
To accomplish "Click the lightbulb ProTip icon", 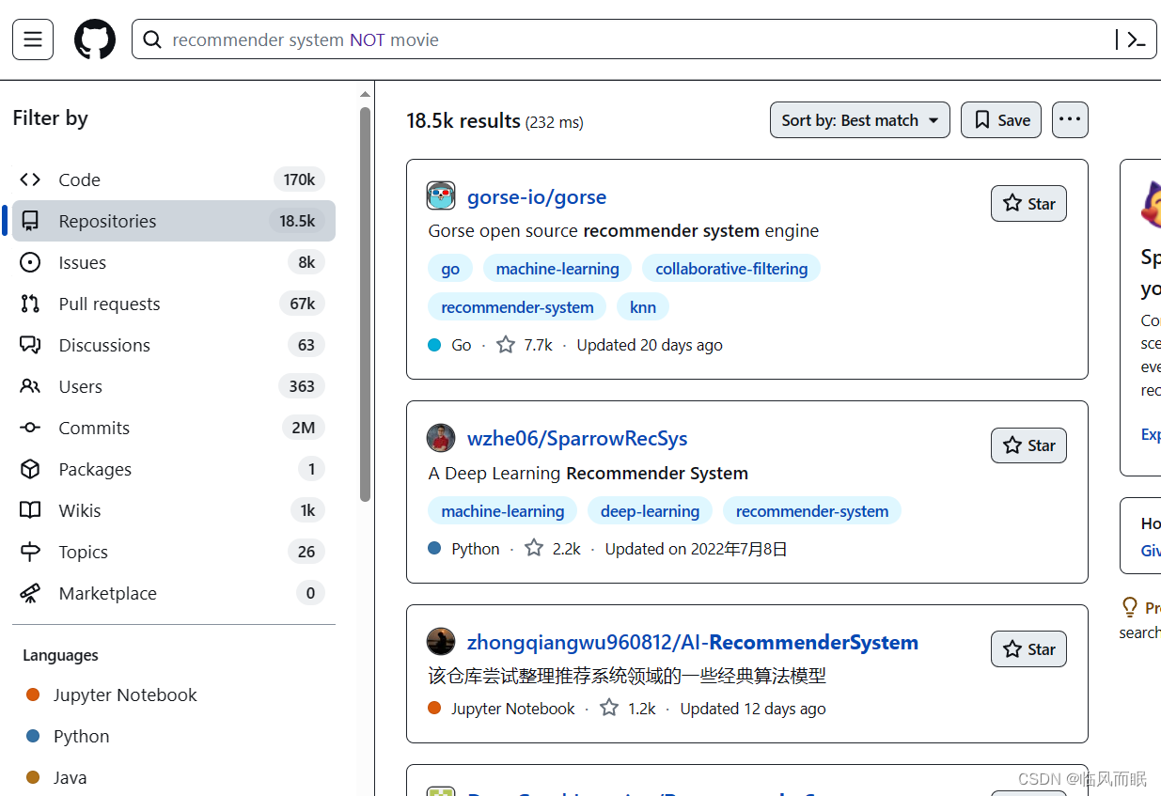I will pos(1130,607).
